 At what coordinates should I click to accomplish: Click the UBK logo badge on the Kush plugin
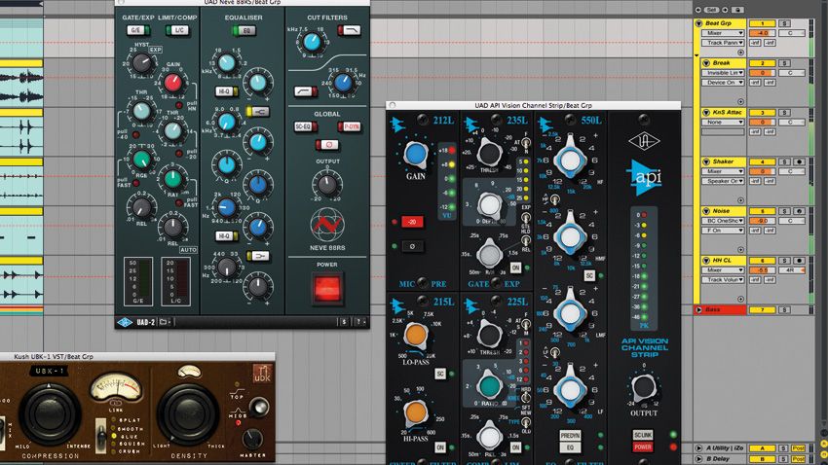tap(262, 374)
